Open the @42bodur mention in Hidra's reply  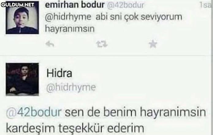34,112
